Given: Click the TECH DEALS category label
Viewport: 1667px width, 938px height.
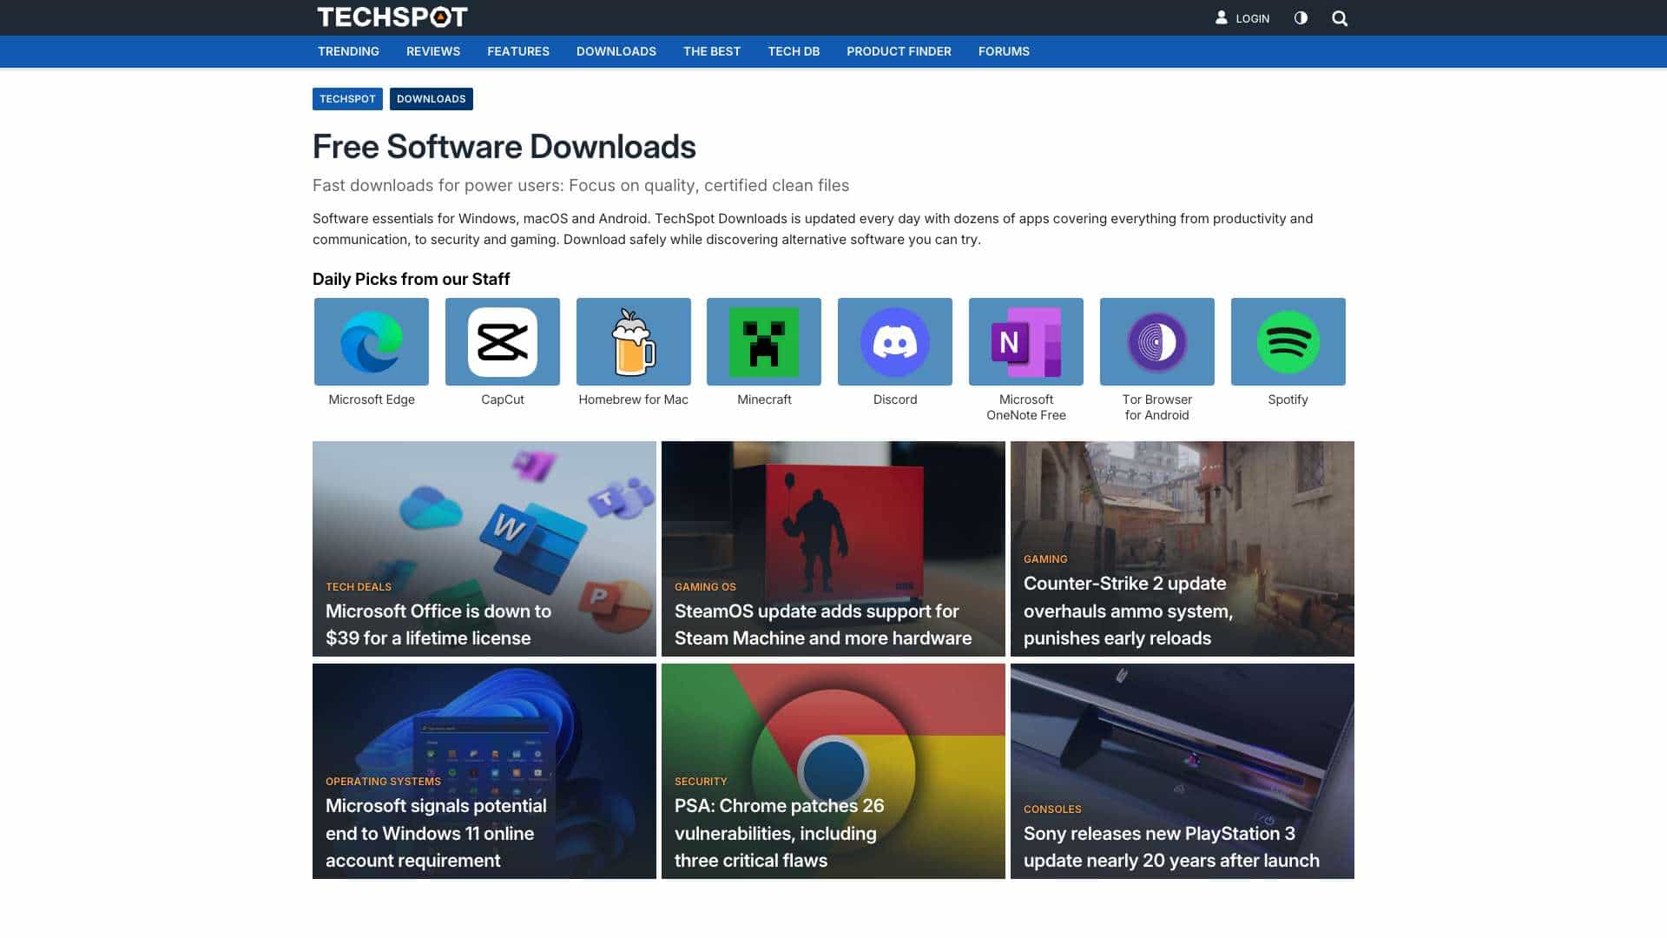Looking at the screenshot, I should tap(359, 587).
